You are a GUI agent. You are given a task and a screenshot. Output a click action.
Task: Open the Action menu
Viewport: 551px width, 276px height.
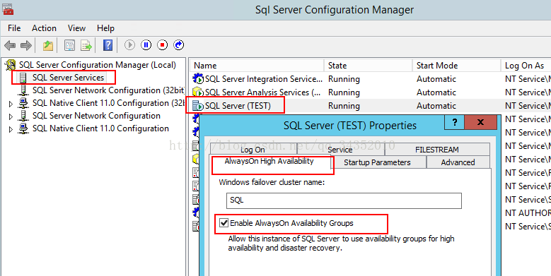pos(44,28)
